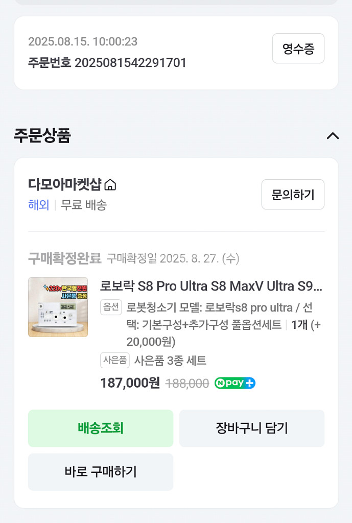
Task: Select the 배송조회 delivery tracking button
Action: pos(100,428)
